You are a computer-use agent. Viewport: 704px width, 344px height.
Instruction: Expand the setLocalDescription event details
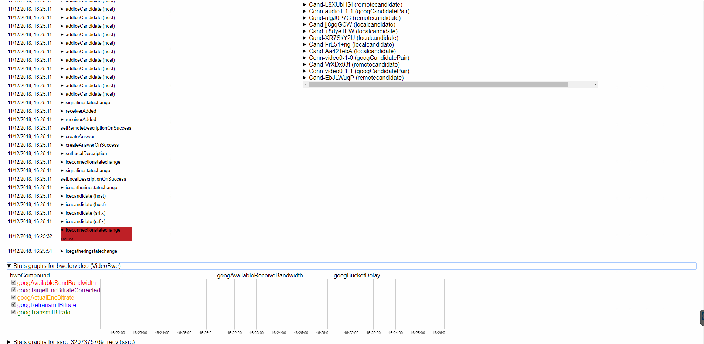pos(62,153)
